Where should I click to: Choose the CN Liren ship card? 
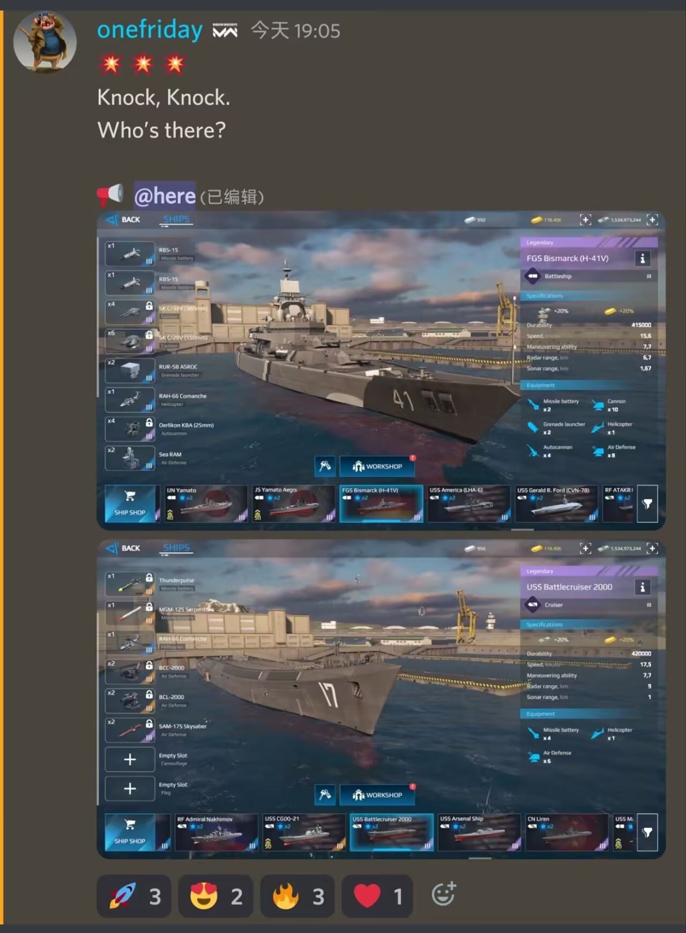pos(566,832)
